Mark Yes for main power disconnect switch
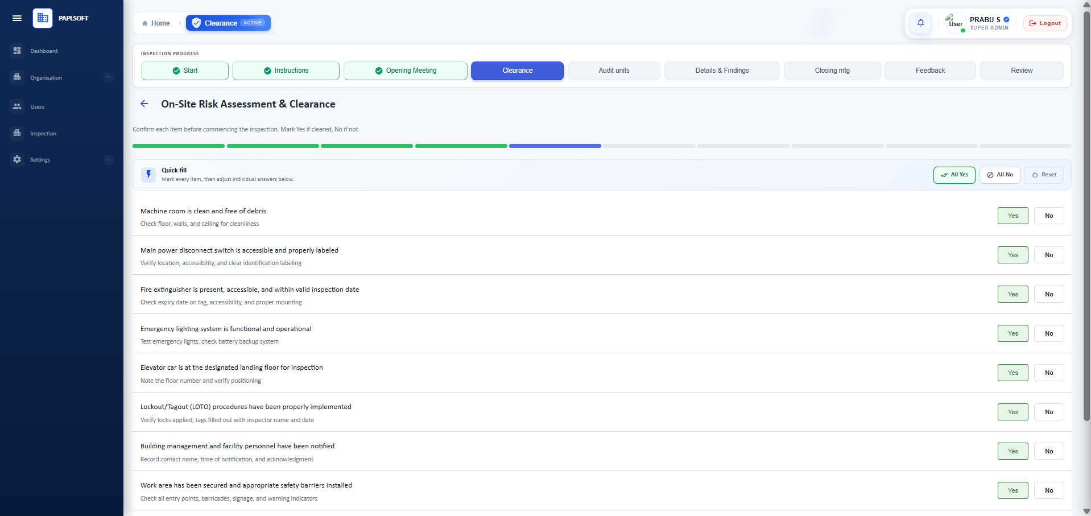 (x=1013, y=255)
